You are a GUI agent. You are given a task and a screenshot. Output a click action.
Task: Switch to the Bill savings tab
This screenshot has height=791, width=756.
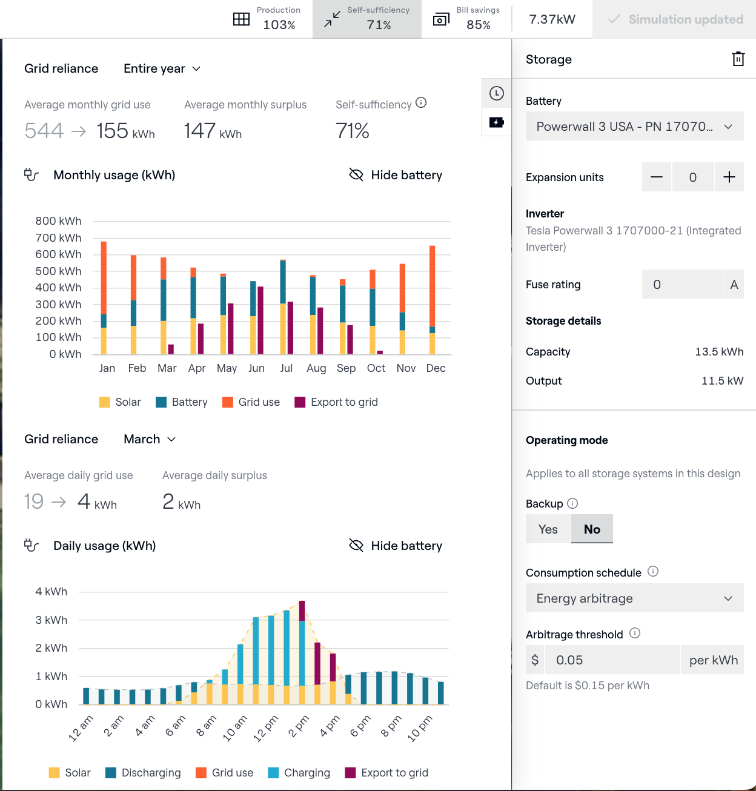[466, 19]
